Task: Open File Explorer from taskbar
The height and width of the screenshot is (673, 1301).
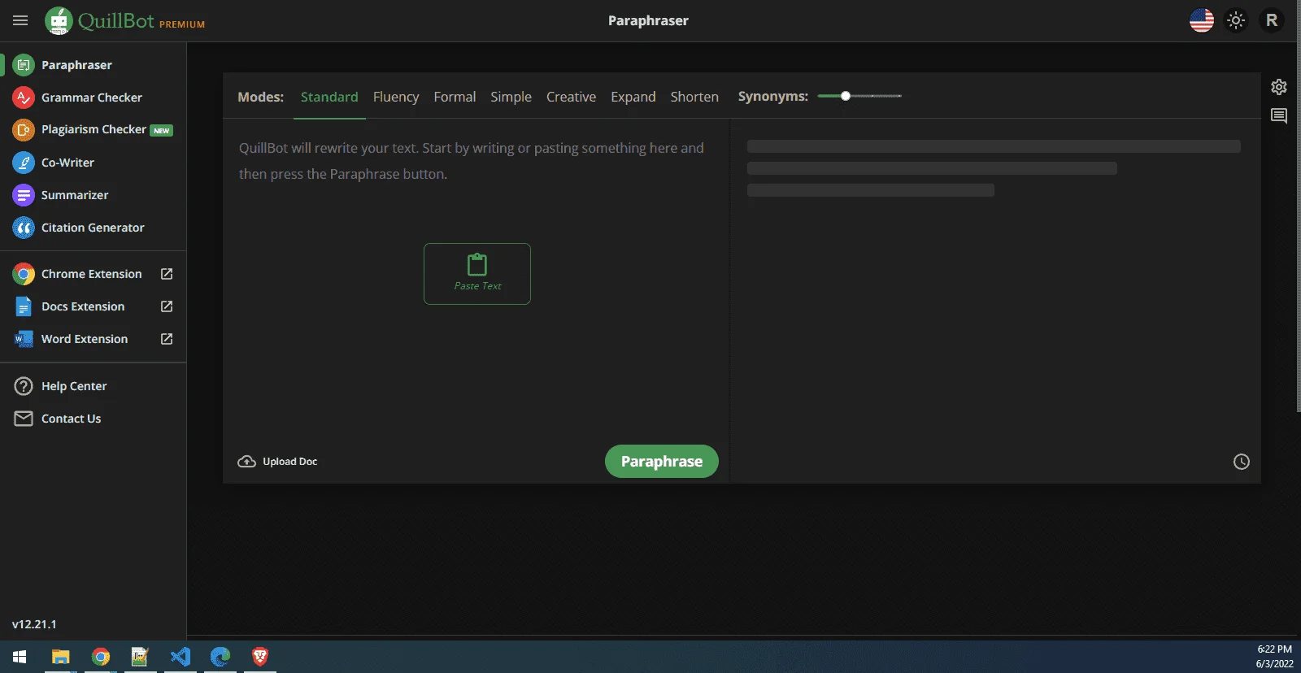Action: point(61,657)
